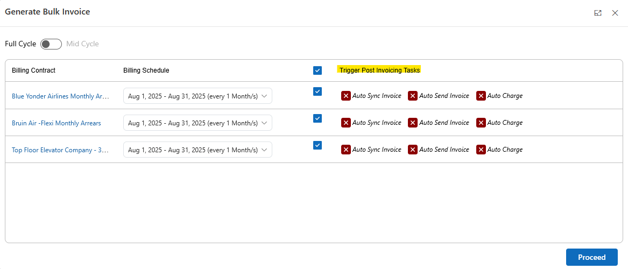Click the Proceed button
628x269 pixels.
[592, 257]
